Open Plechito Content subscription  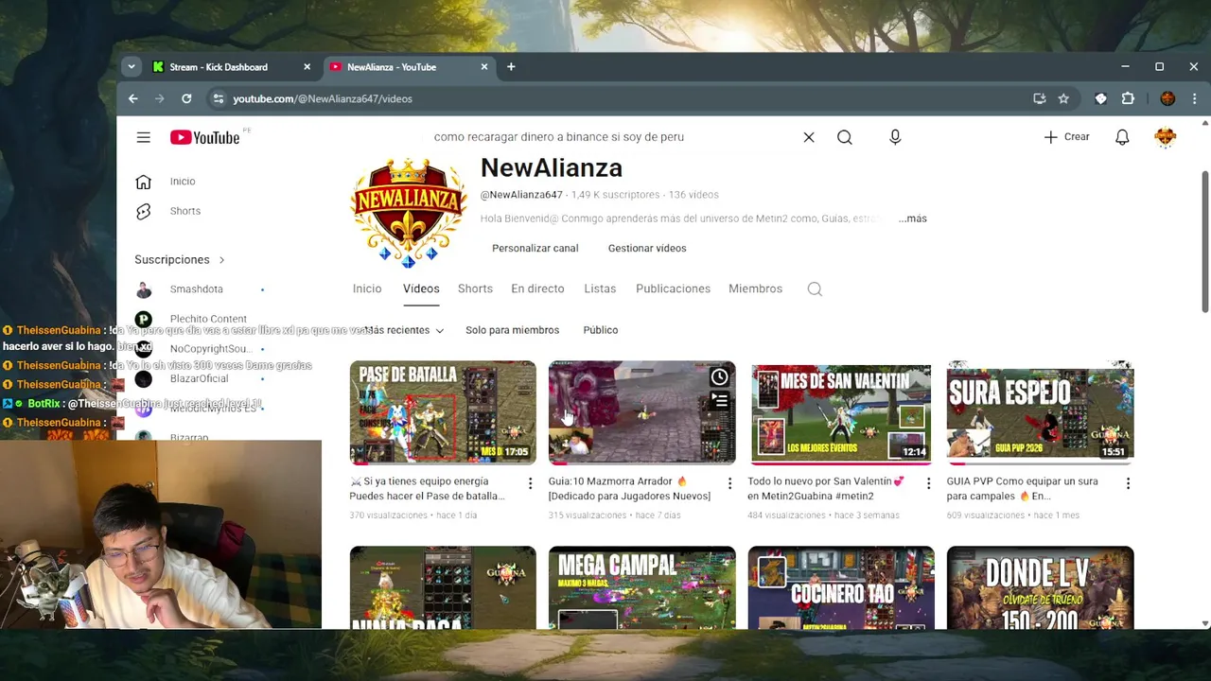coord(208,319)
